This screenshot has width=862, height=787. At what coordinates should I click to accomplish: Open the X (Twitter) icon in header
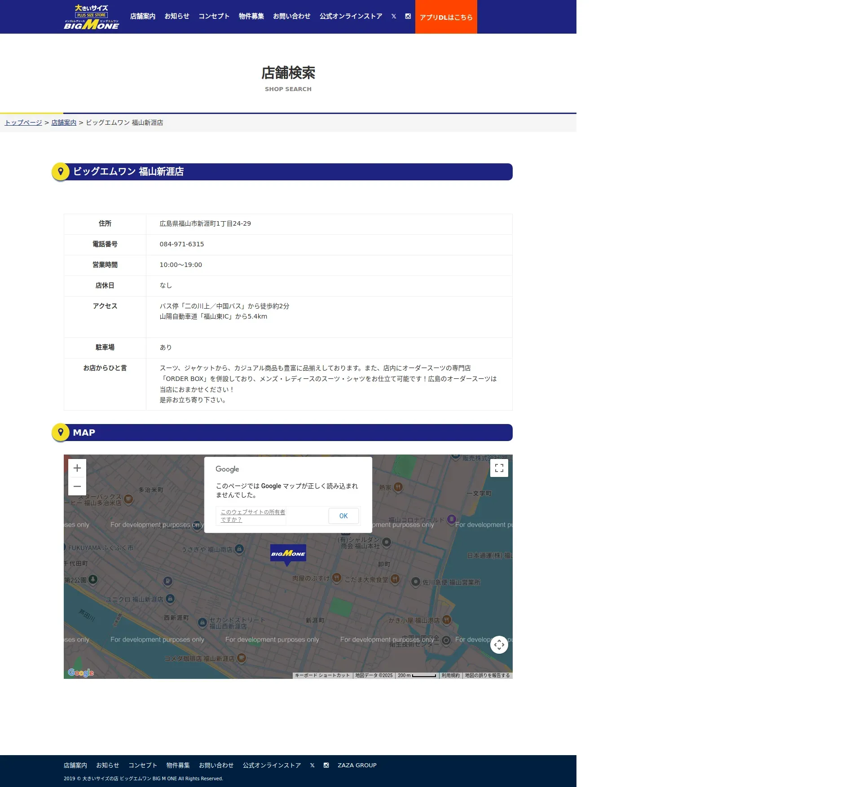point(394,16)
